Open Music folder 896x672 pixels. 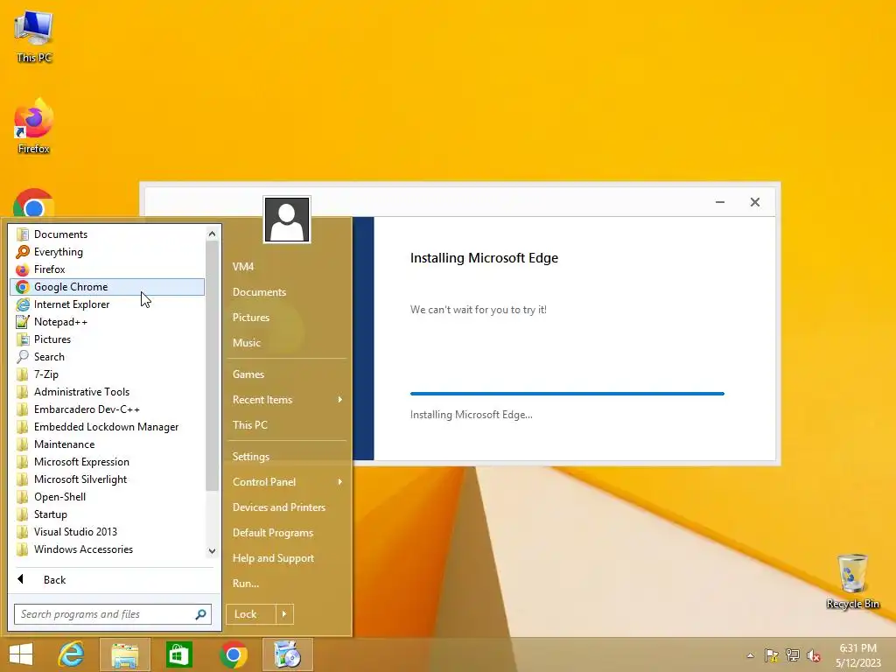point(287,343)
